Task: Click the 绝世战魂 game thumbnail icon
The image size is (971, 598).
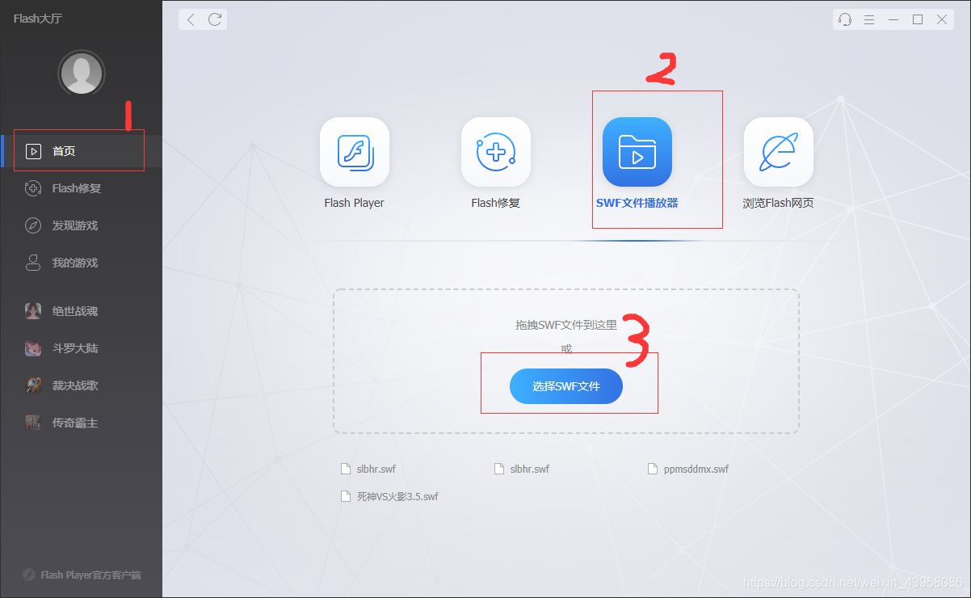Action: [33, 311]
